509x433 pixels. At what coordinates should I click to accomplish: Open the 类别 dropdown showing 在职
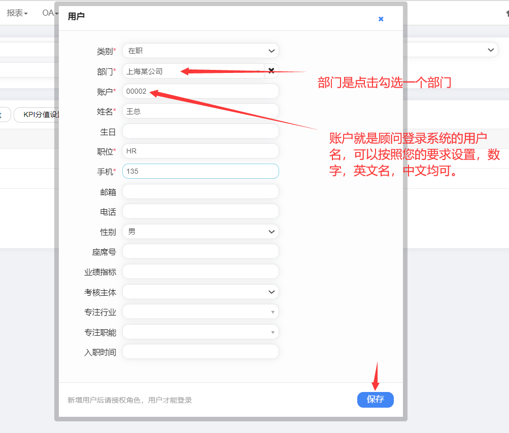point(200,51)
